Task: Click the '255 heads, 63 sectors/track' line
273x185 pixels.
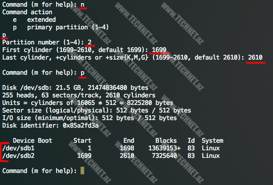Action: (x=78, y=95)
